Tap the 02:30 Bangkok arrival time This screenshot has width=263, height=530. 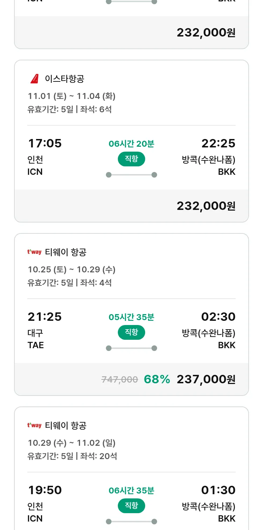[218, 317]
